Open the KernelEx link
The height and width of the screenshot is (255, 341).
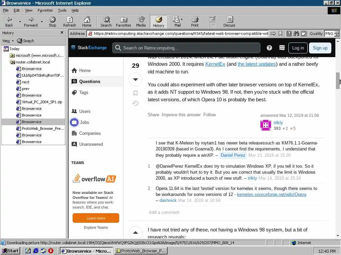215,64
